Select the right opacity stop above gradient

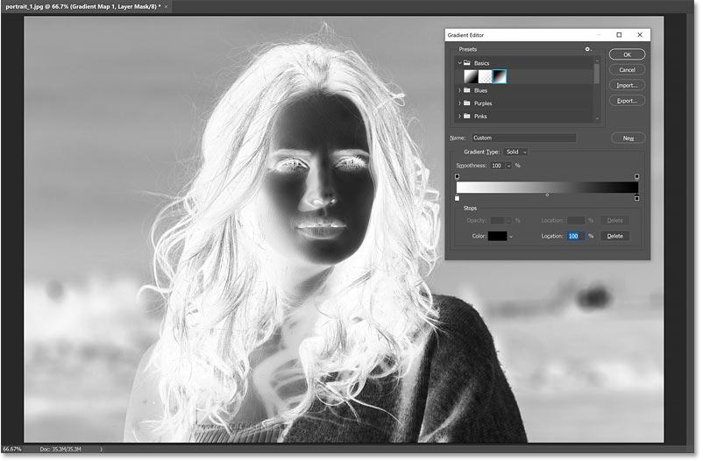point(636,177)
